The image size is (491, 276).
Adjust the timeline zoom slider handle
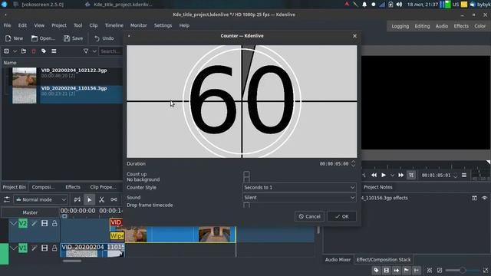click(x=463, y=271)
